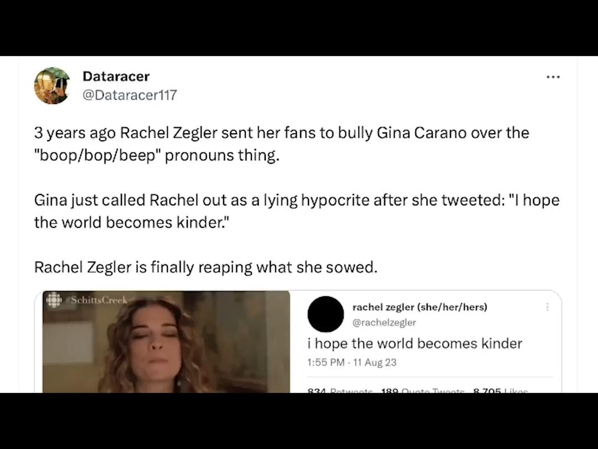Click the vertical dots on Rachel Zegler's tweet

pos(547,307)
